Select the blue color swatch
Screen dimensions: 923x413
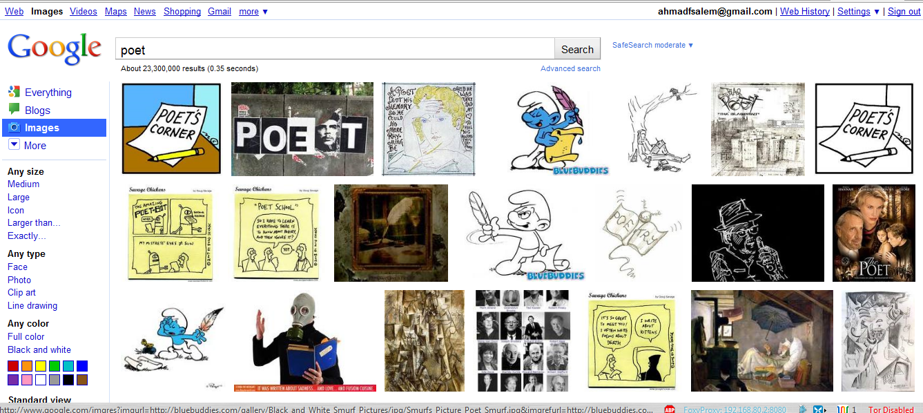82,366
